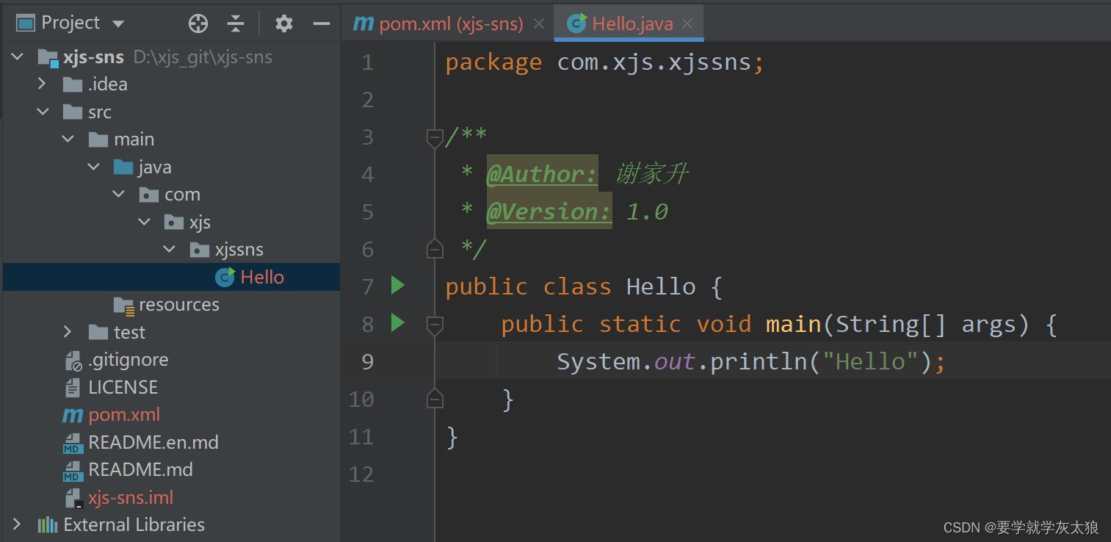Open pom.xml in the project tree
Viewport: 1111px width, 542px height.
[x=124, y=414]
